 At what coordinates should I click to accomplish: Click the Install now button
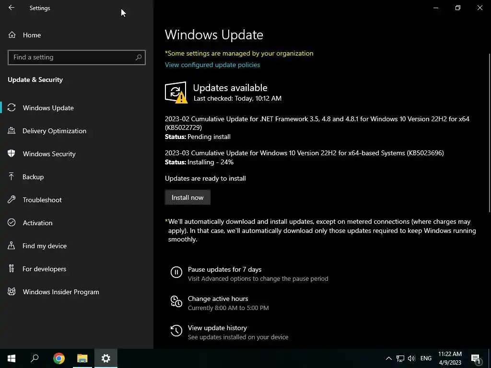click(x=187, y=197)
